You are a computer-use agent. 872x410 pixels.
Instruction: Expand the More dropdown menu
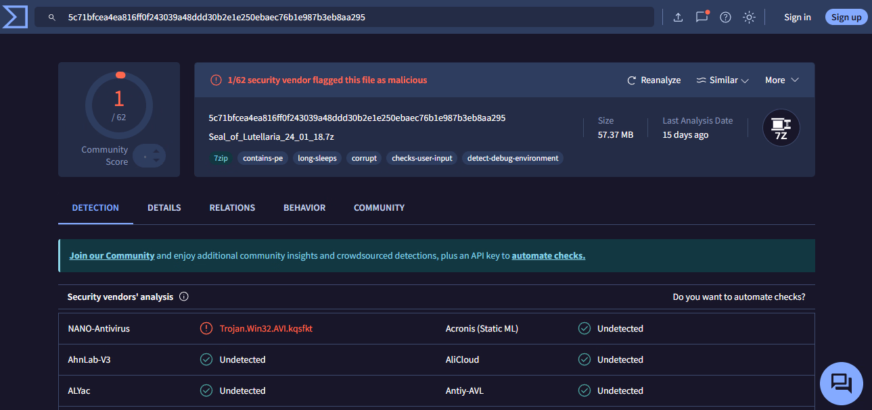click(781, 80)
